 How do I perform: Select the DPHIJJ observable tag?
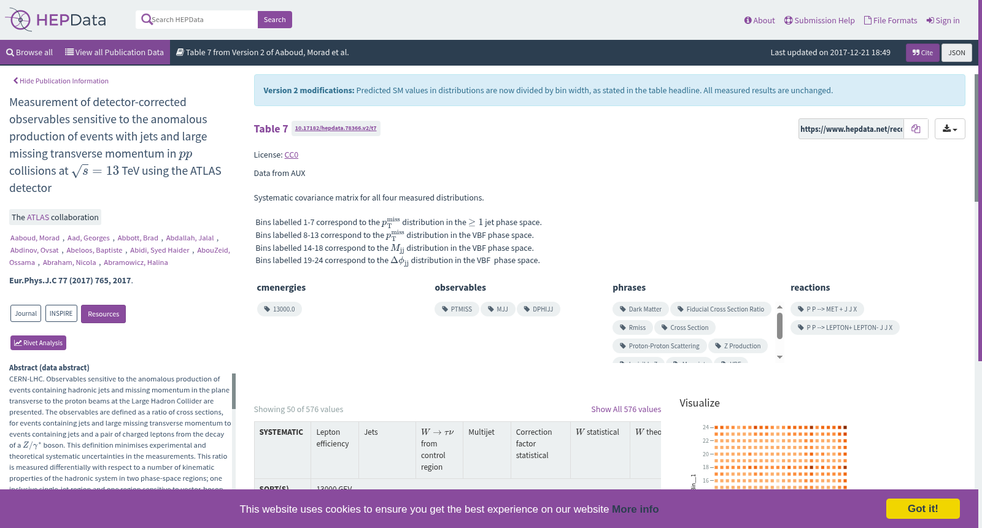coord(538,309)
